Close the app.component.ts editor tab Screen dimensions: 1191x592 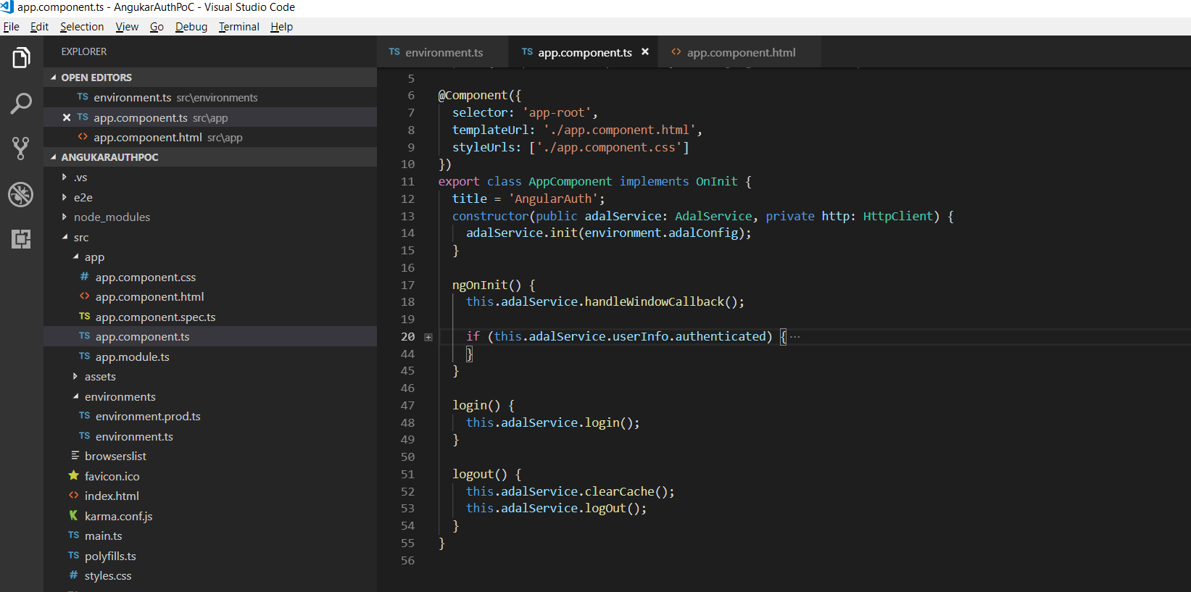(645, 52)
